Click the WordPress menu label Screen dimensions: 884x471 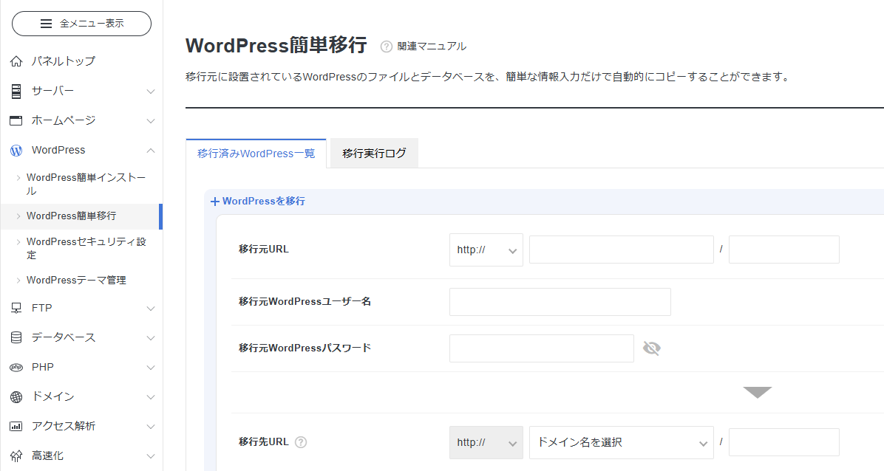[x=58, y=150]
